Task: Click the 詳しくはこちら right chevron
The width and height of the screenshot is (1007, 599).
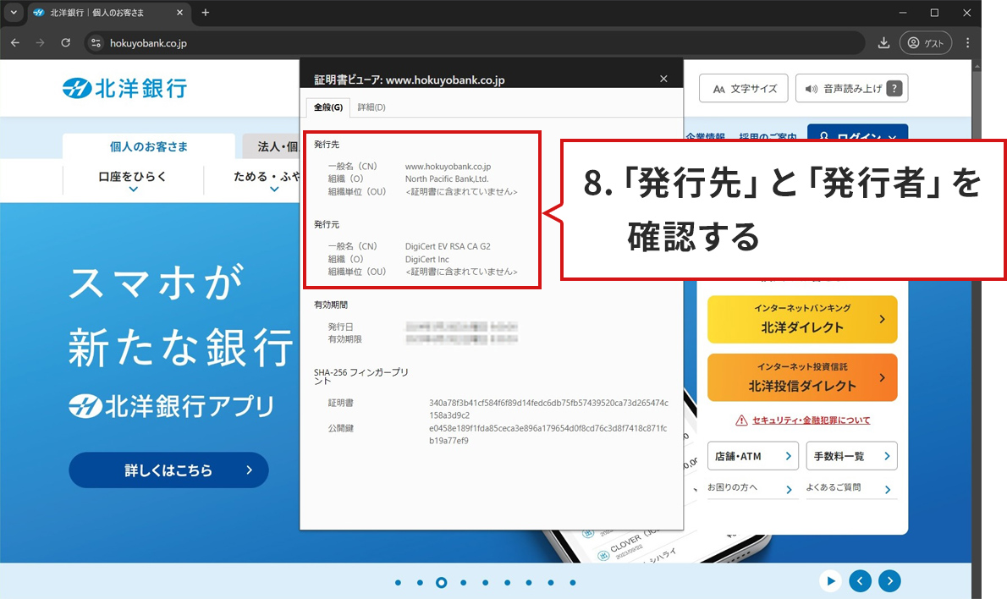Action: [x=249, y=470]
